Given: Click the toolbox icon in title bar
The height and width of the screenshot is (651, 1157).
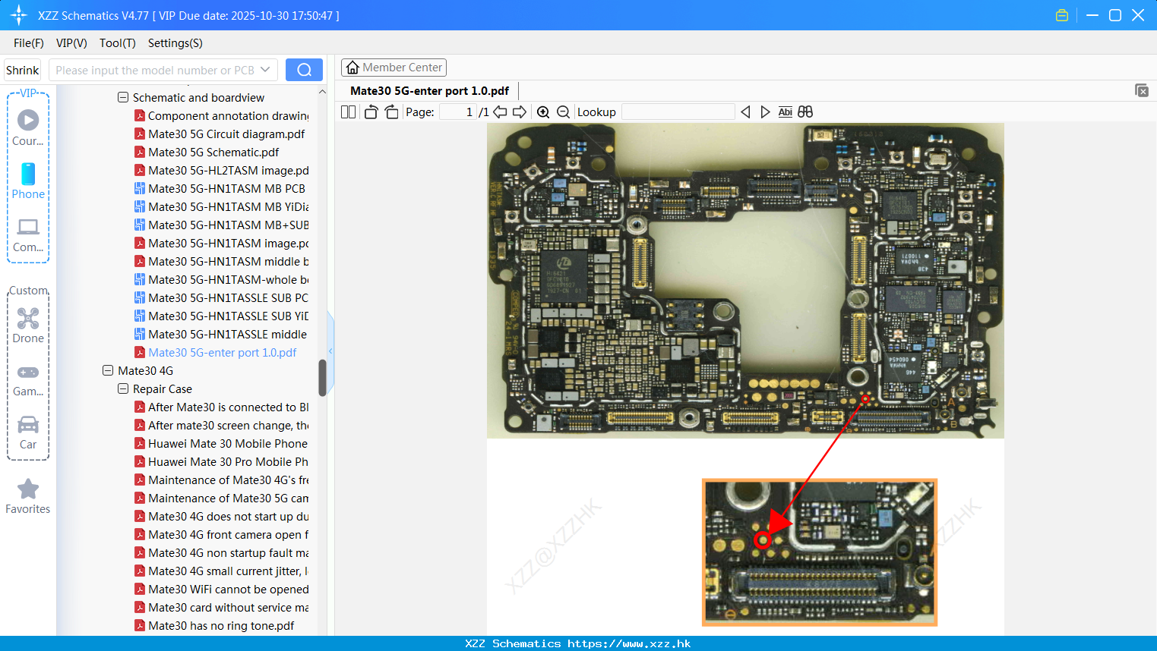Looking at the screenshot, I should (1062, 15).
